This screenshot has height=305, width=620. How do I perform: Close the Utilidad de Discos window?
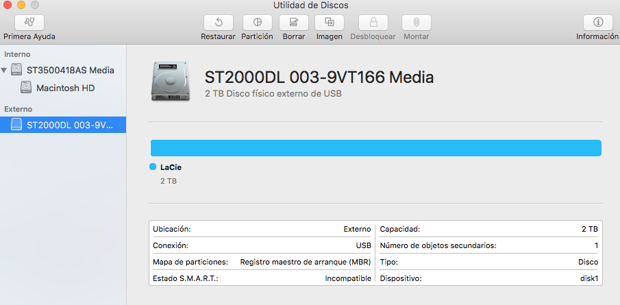pyautogui.click(x=8, y=5)
